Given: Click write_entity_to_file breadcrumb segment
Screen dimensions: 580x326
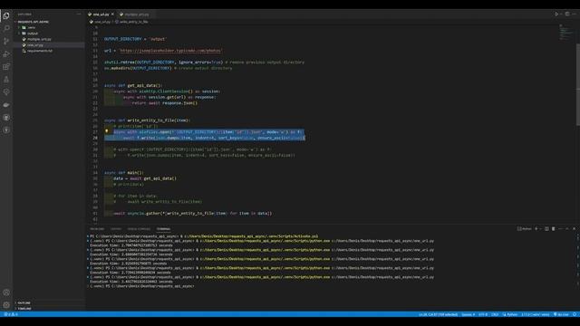Looking at the screenshot, I should tap(133, 22).
